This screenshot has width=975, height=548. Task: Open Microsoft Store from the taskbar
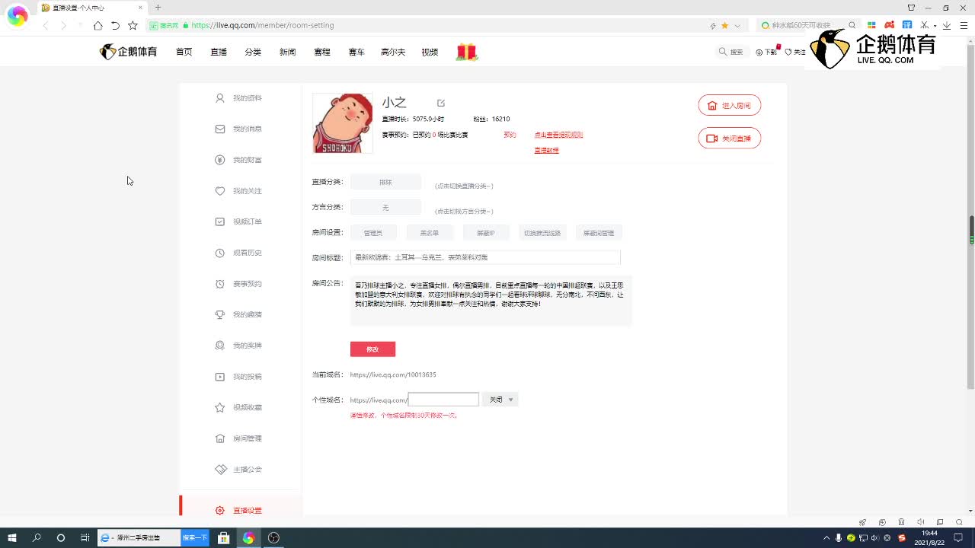(x=224, y=538)
